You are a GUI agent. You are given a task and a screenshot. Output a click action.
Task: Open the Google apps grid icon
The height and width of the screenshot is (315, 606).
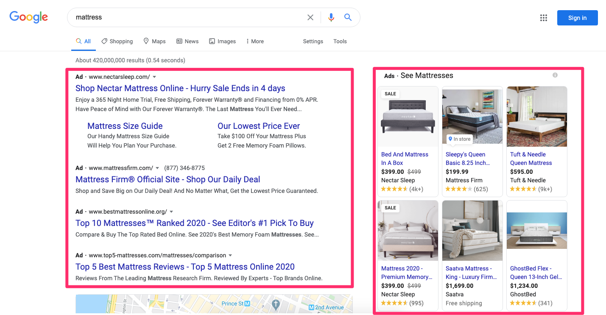tap(544, 18)
